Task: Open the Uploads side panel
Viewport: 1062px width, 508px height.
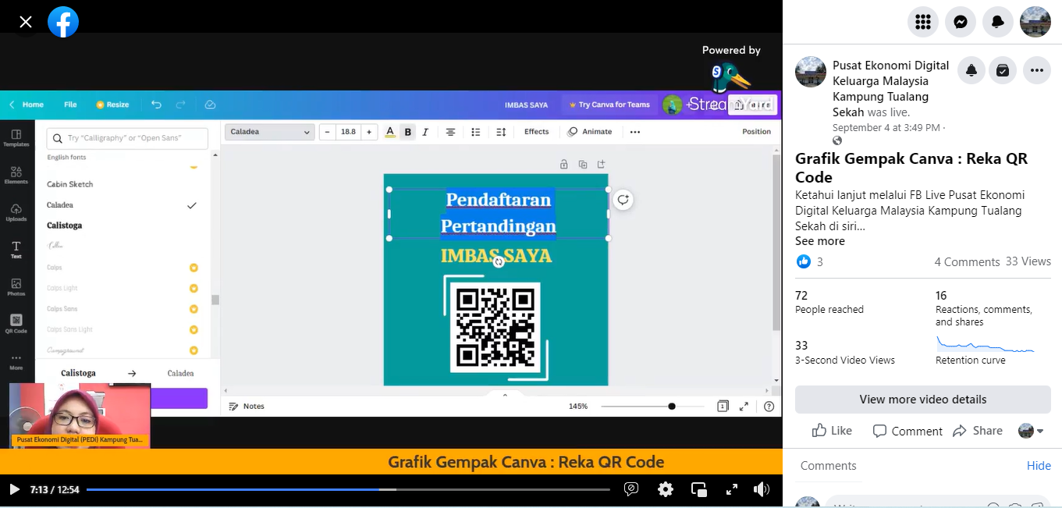Action: click(x=16, y=212)
